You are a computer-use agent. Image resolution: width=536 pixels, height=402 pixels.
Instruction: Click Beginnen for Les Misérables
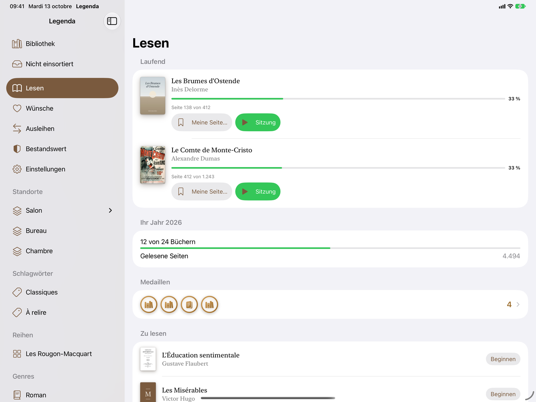tap(503, 394)
